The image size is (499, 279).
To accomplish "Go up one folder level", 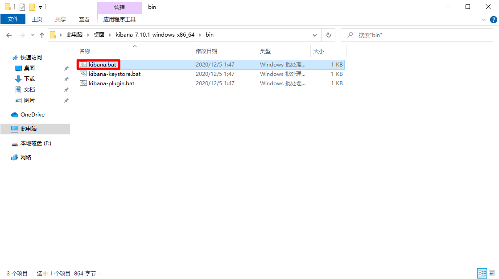I will coord(41,35).
